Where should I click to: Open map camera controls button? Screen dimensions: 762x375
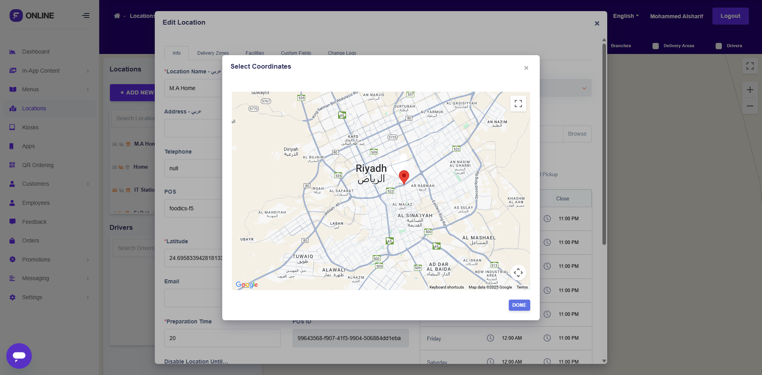[x=518, y=273]
